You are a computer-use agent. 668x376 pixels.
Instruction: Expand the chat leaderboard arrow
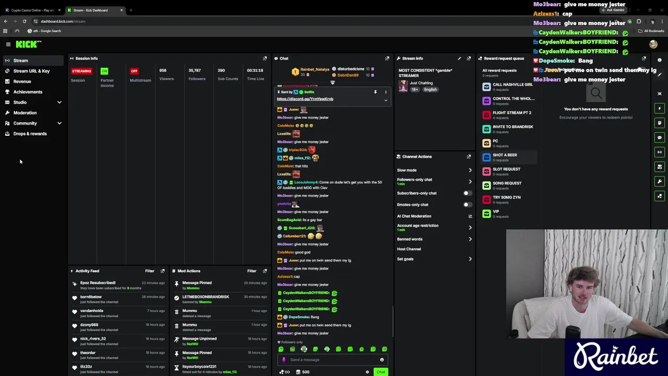coord(332,83)
